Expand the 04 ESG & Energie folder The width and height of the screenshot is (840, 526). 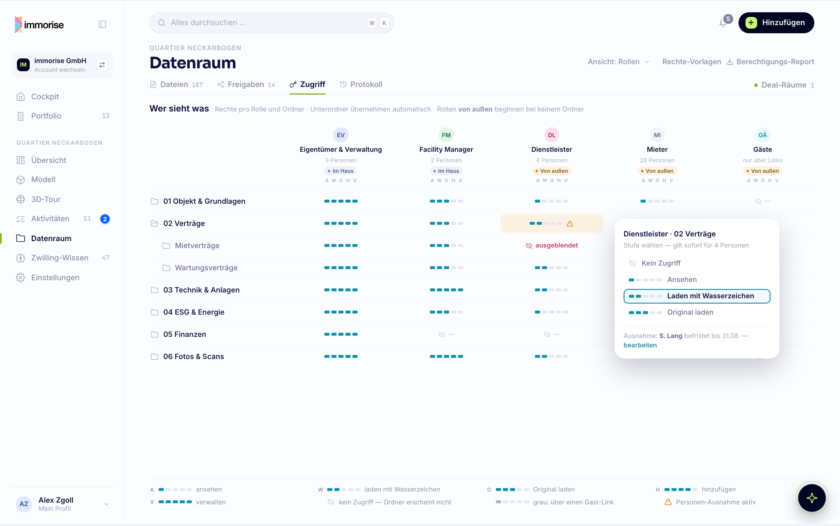coord(155,312)
